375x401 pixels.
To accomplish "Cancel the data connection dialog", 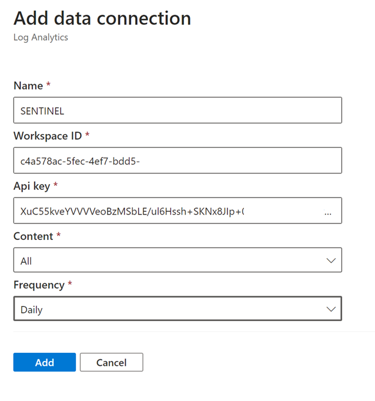I will [x=111, y=362].
